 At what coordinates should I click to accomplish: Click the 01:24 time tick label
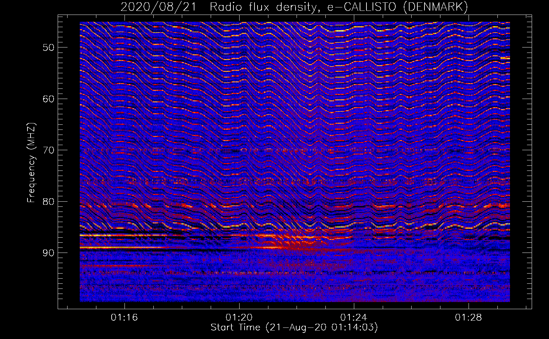pyautogui.click(x=354, y=318)
